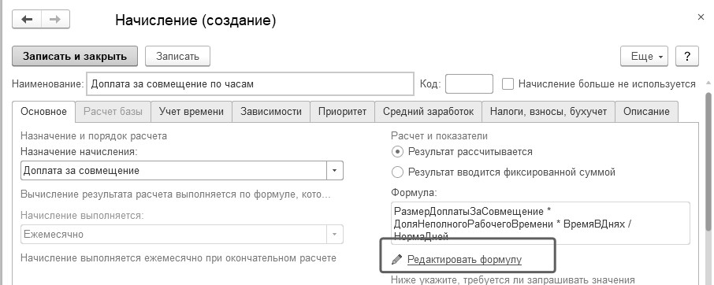Image resolution: width=714 pixels, height=285 pixels.
Task: Select Результат рассчитывается radio button
Action: pos(397,151)
